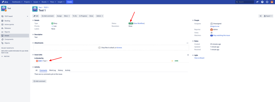
Task: Click the Done transition button
Action: [91, 16]
